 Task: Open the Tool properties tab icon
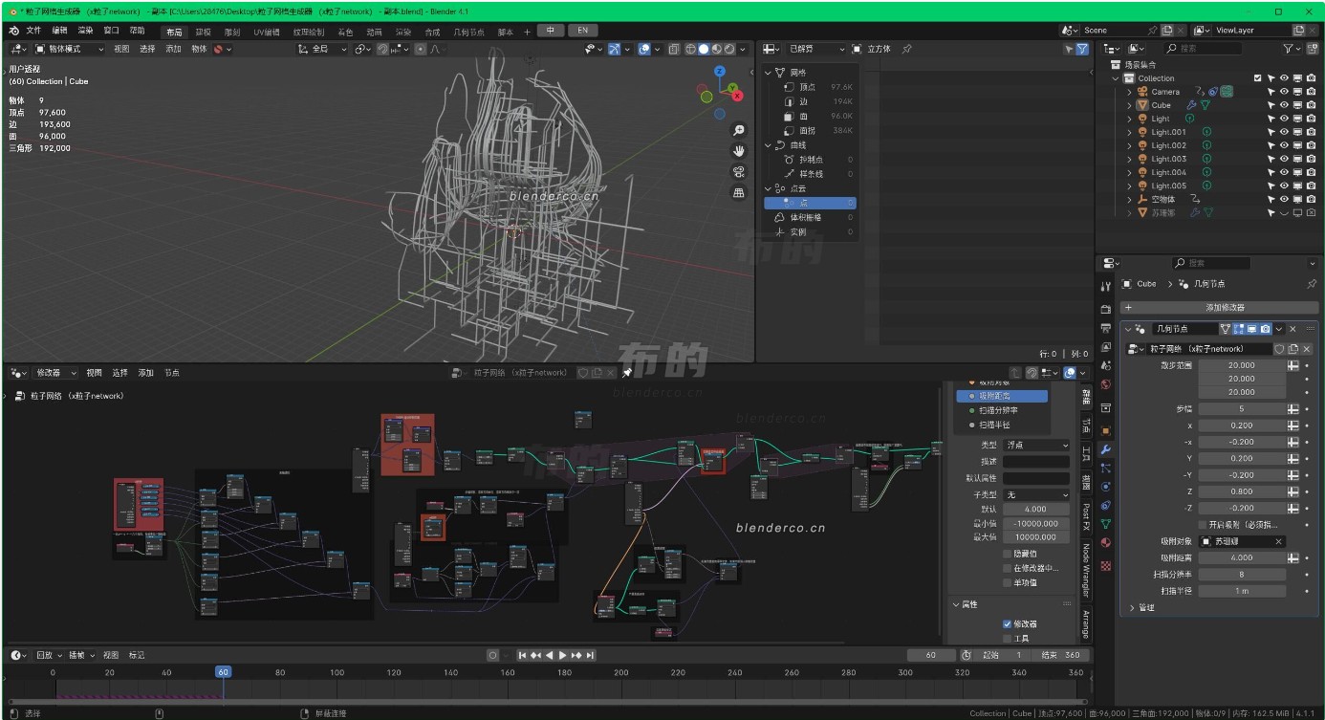point(1106,286)
